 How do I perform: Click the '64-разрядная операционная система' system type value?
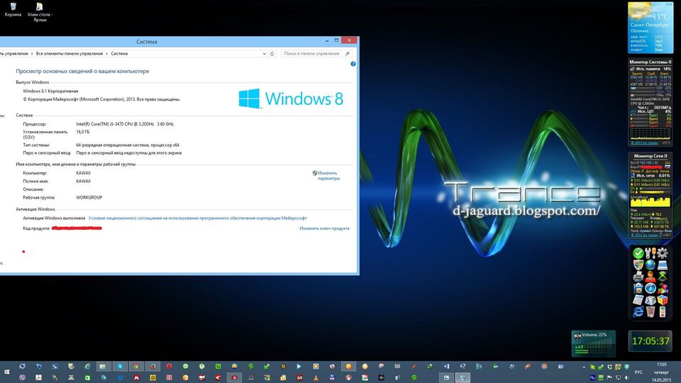128,145
